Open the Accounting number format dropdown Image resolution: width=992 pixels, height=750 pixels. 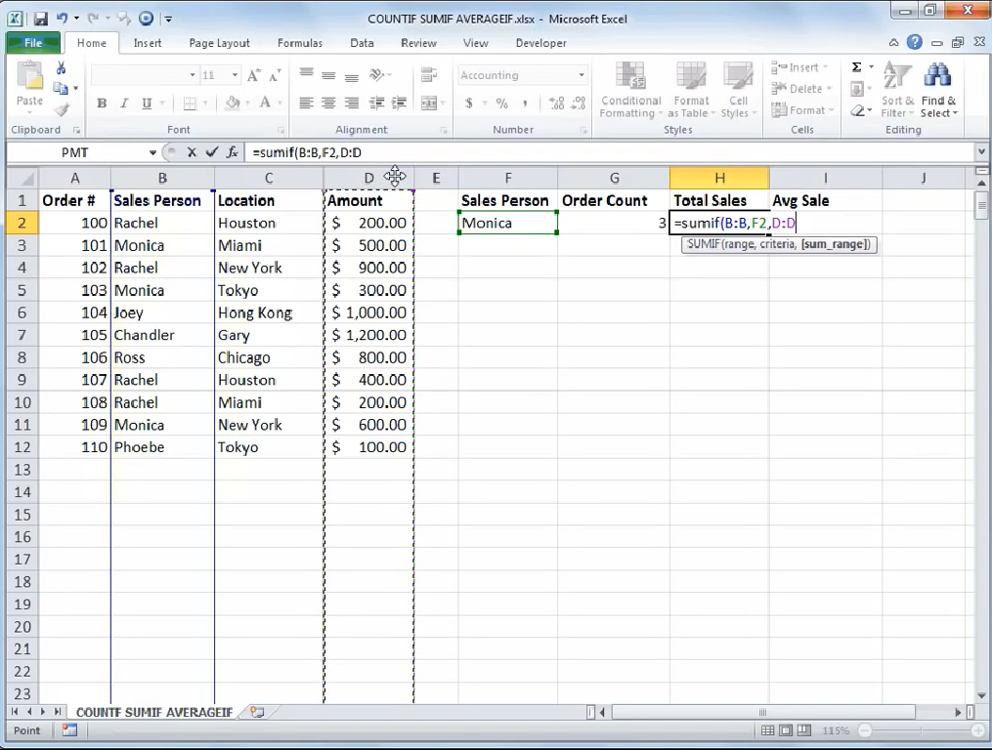click(x=582, y=74)
